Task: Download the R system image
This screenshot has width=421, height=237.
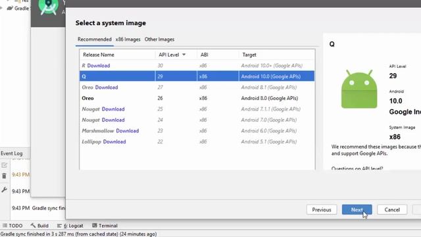Action: (x=99, y=66)
